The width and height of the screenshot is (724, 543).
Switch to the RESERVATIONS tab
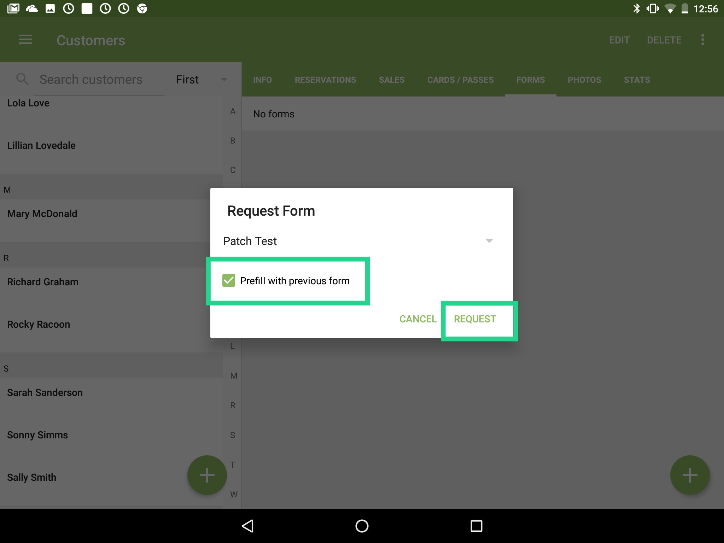coord(325,80)
